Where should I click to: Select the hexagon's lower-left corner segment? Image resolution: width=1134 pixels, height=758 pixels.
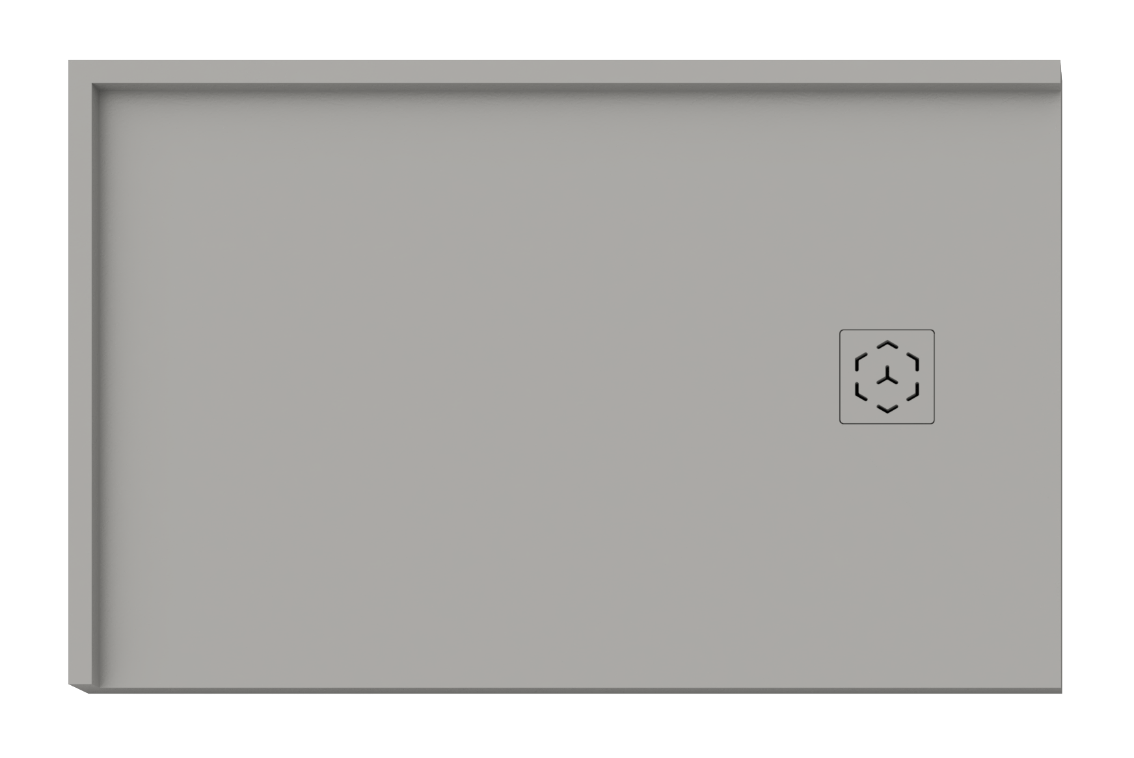[x=861, y=391]
